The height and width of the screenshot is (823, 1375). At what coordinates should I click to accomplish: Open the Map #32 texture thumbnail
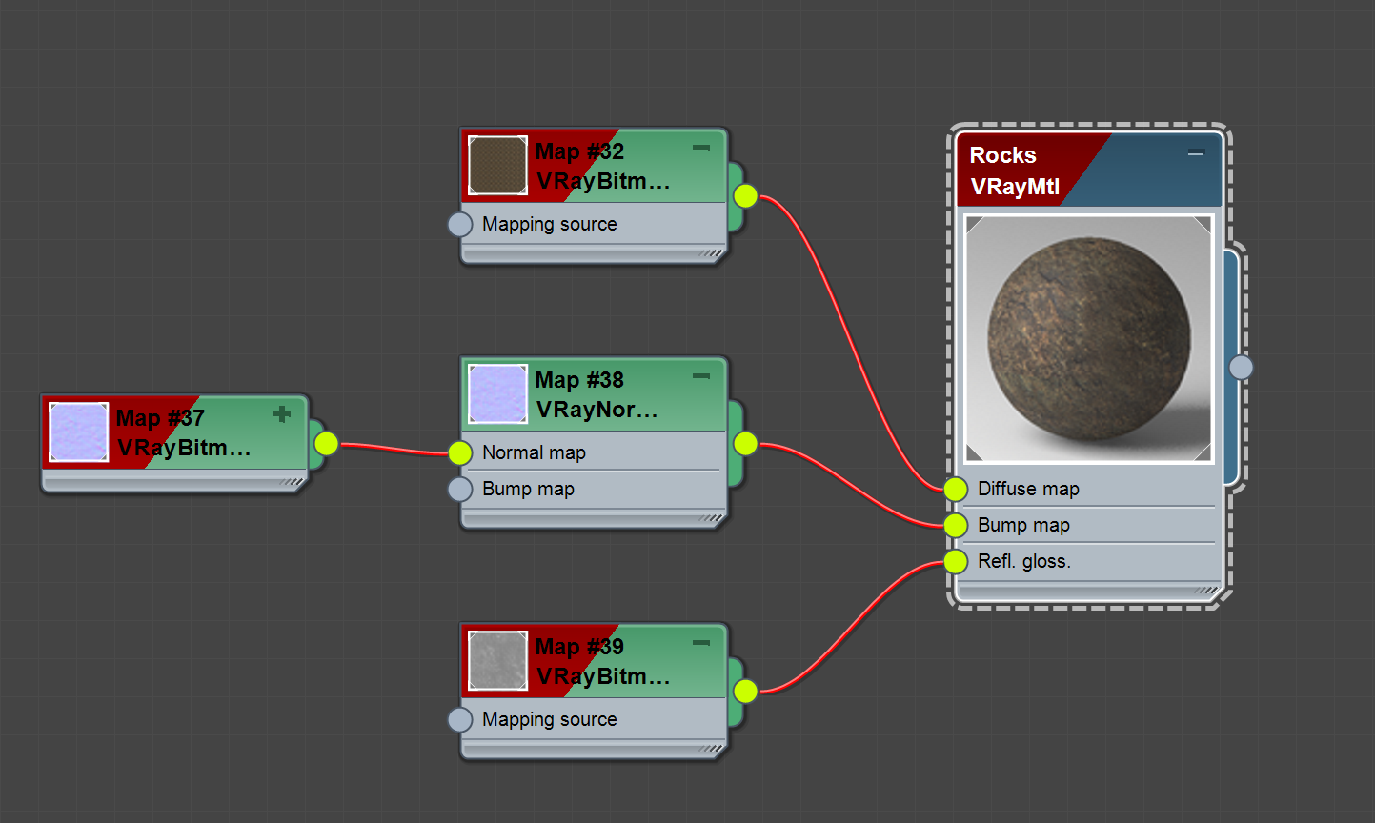point(496,166)
